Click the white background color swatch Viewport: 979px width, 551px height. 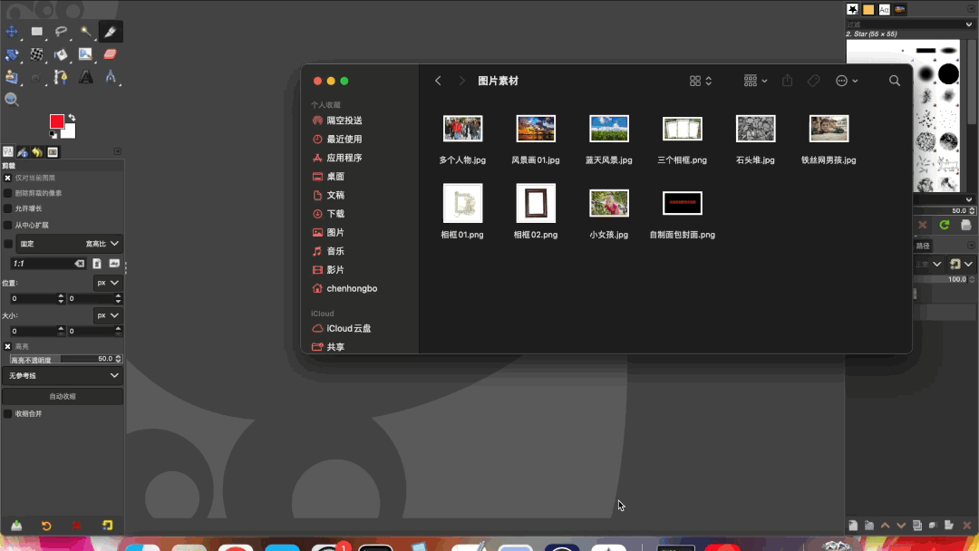click(69, 131)
